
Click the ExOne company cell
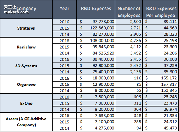tap(26, 103)
